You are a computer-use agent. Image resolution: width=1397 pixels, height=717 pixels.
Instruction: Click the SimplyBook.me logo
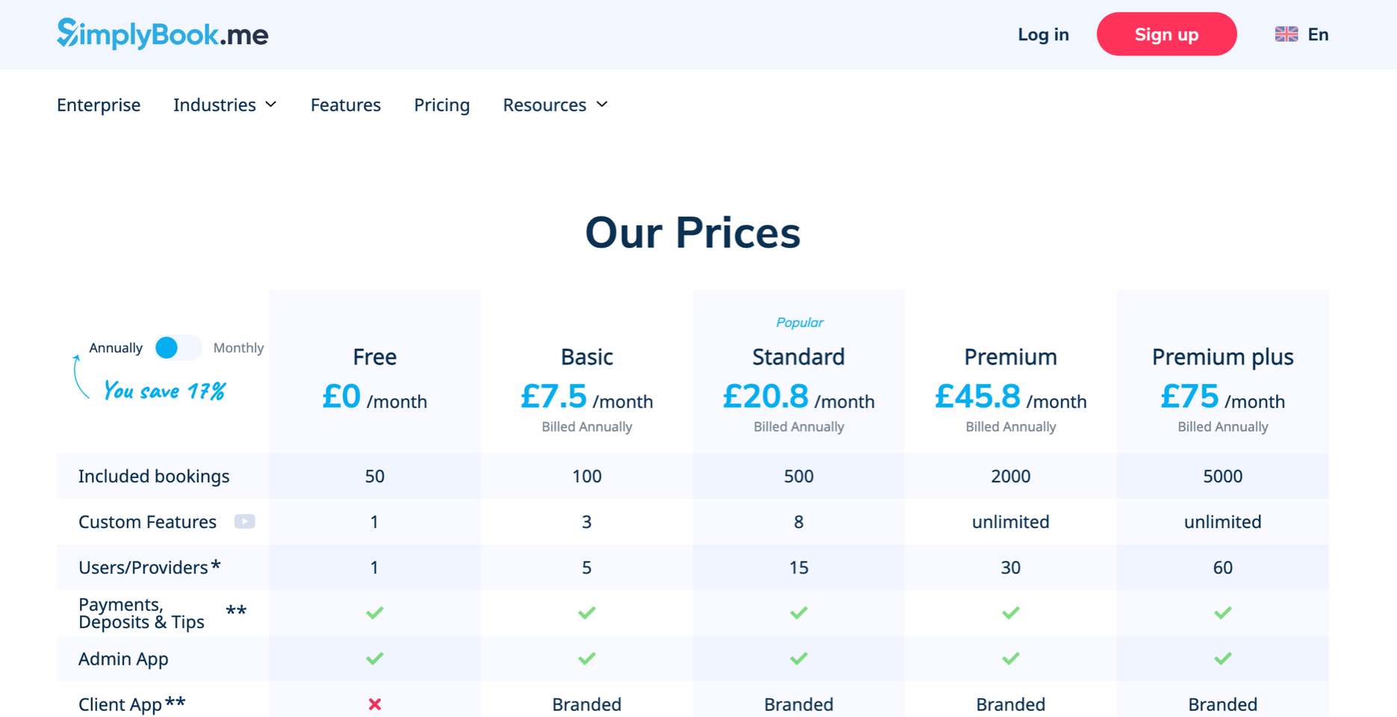coord(162,34)
